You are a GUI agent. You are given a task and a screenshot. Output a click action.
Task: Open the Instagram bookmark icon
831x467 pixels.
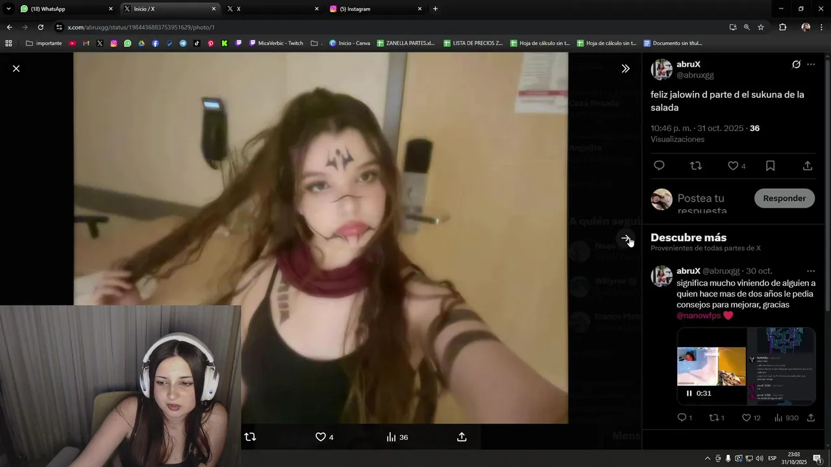coord(114,43)
